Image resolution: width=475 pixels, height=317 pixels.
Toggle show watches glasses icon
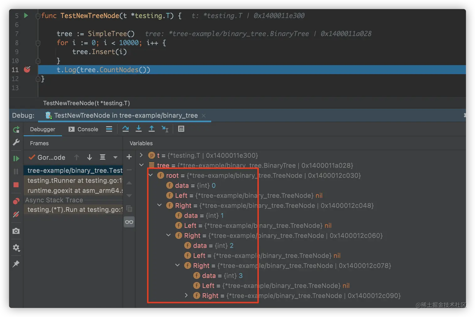[129, 222]
